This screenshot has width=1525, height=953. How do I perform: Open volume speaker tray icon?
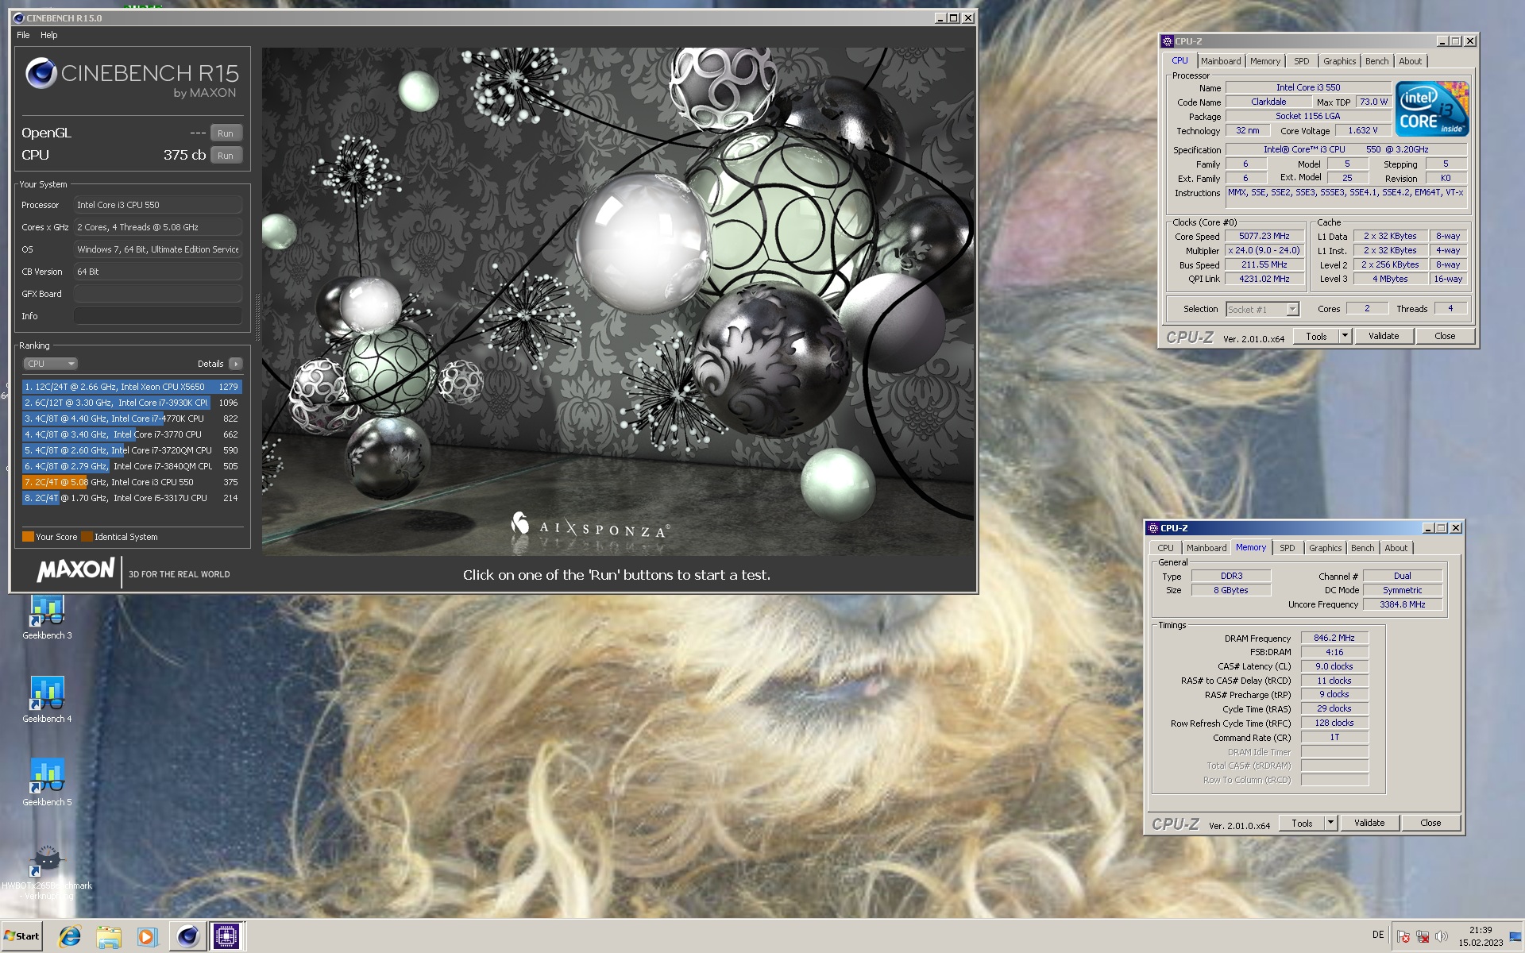tap(1442, 936)
